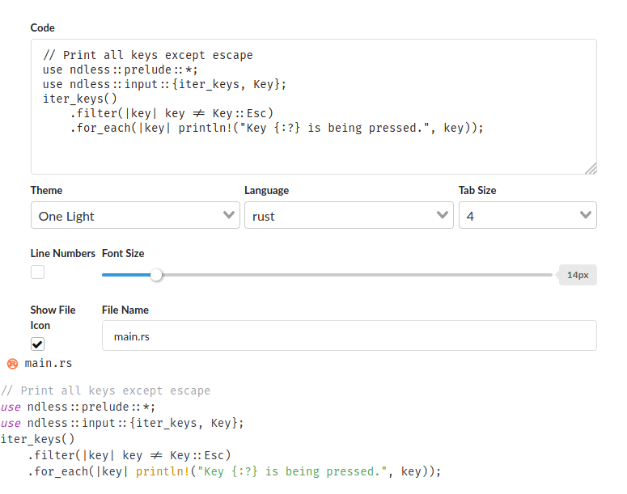Screen dimensions: 627x494
Task: Open the Theme dropdown showing One Light
Action: [135, 216]
